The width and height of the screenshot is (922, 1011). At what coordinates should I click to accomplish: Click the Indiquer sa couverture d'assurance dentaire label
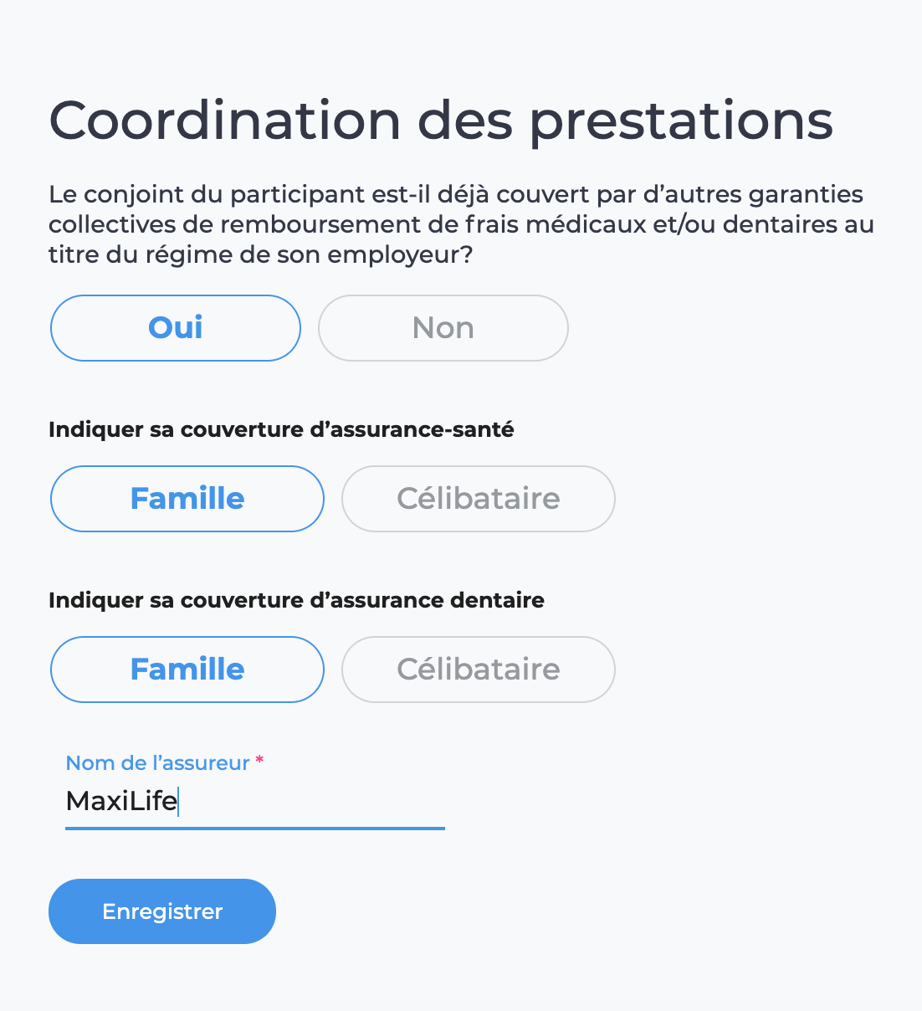point(296,601)
